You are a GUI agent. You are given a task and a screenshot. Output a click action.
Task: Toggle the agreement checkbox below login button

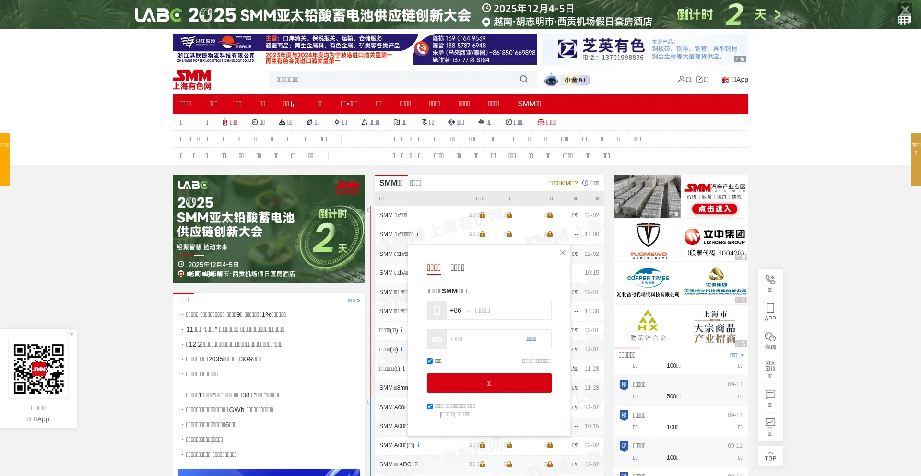[430, 406]
